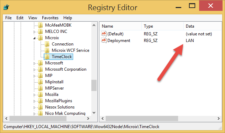This screenshot has width=225, height=133.
Task: Expand the Microsoft Corporation key
Action: click(34, 70)
